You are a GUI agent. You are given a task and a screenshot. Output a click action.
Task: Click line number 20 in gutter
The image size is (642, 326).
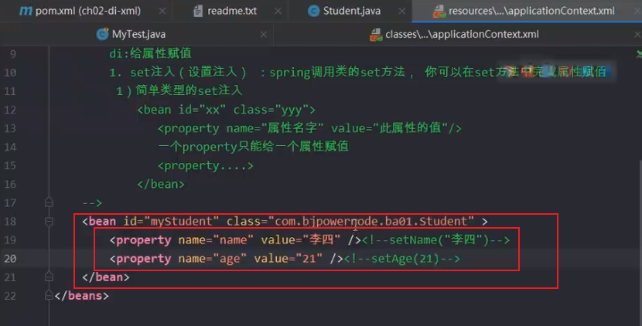click(x=10, y=259)
